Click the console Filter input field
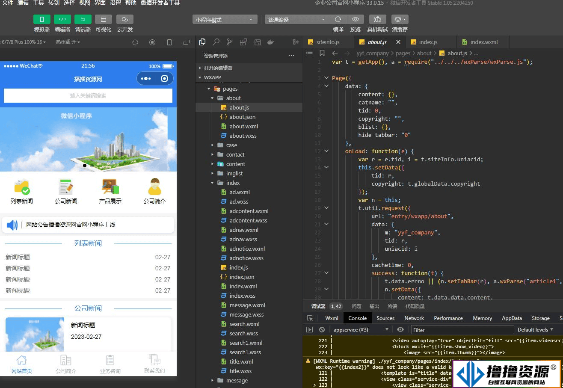The width and height of the screenshot is (563, 388). [x=462, y=329]
